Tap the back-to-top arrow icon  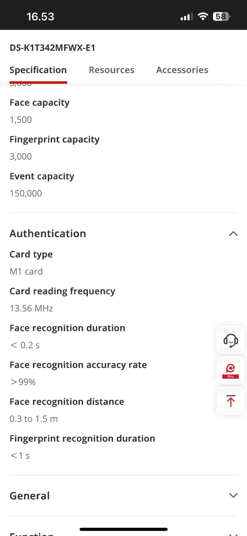(231, 401)
